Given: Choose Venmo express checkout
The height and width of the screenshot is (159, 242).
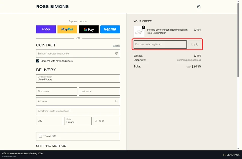Looking at the screenshot, I should click(110, 29).
